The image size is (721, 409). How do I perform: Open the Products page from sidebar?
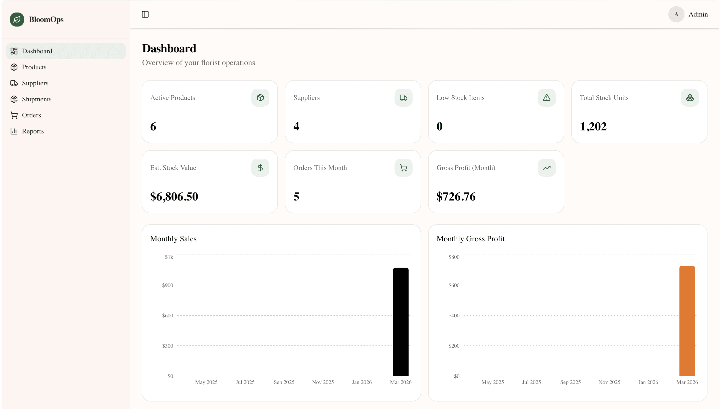pos(34,67)
